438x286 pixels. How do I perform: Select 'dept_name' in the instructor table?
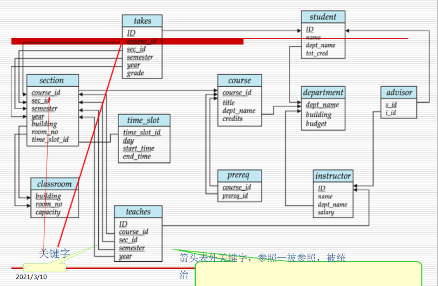tap(332, 205)
